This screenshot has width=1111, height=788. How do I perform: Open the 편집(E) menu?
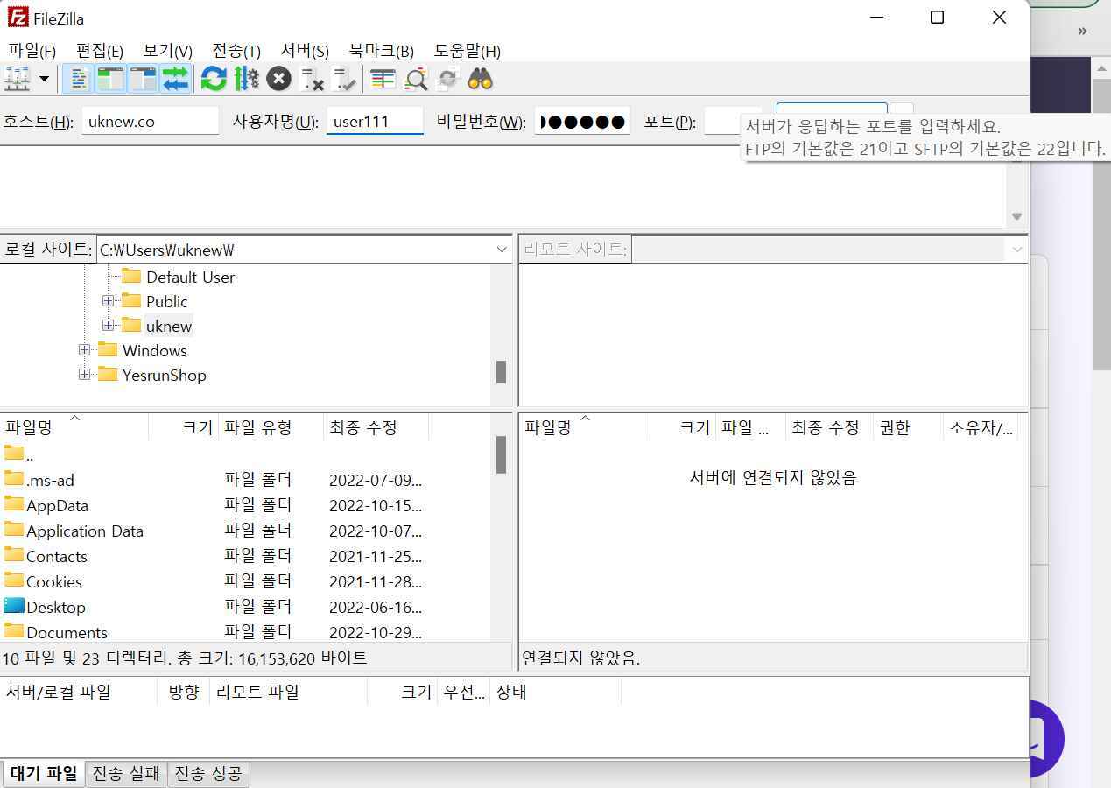(100, 51)
